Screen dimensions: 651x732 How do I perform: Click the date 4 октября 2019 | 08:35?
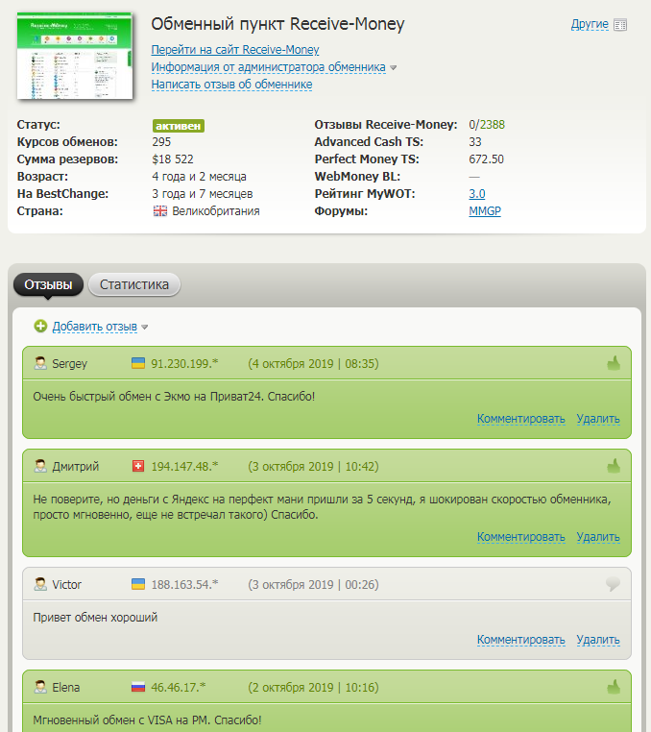click(313, 364)
